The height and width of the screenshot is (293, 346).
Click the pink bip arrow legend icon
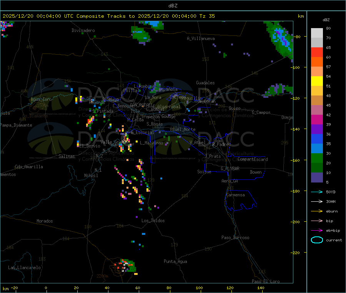pyautogui.click(x=317, y=221)
